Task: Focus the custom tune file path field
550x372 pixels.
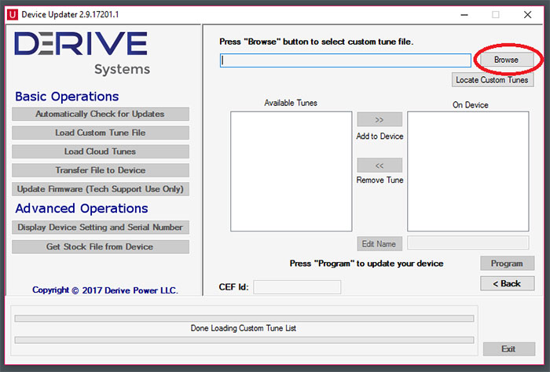Action: click(345, 60)
